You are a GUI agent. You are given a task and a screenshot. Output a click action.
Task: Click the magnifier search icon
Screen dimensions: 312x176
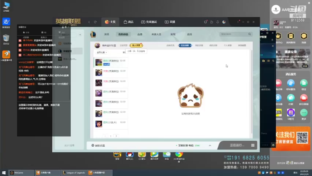[x=250, y=34]
